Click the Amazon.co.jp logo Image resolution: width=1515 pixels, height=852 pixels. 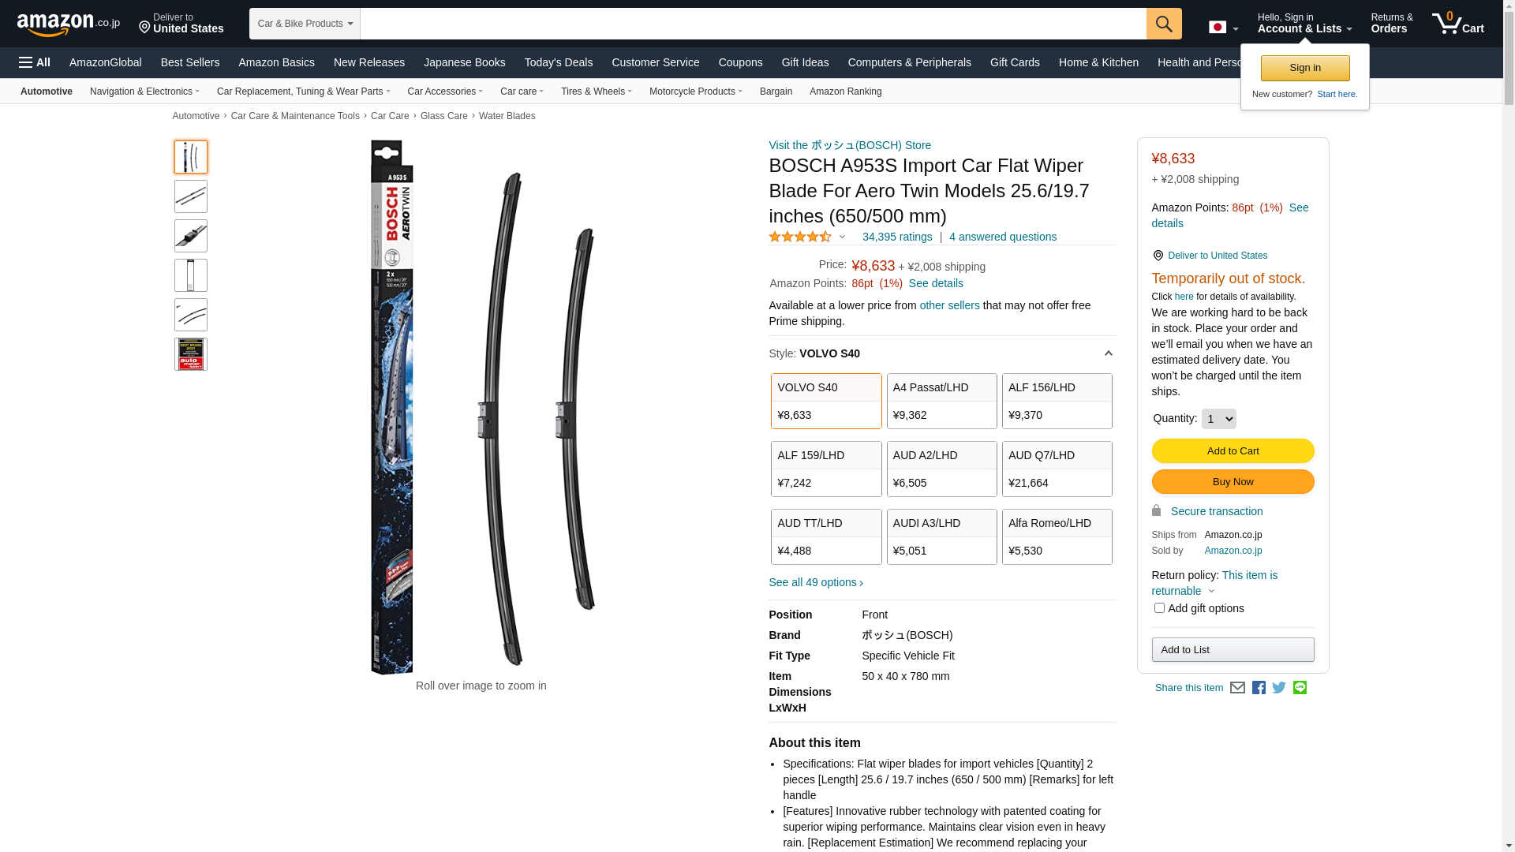(x=69, y=24)
